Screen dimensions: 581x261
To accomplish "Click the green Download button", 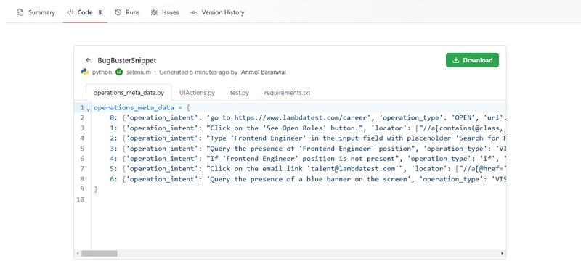I will [x=472, y=60].
